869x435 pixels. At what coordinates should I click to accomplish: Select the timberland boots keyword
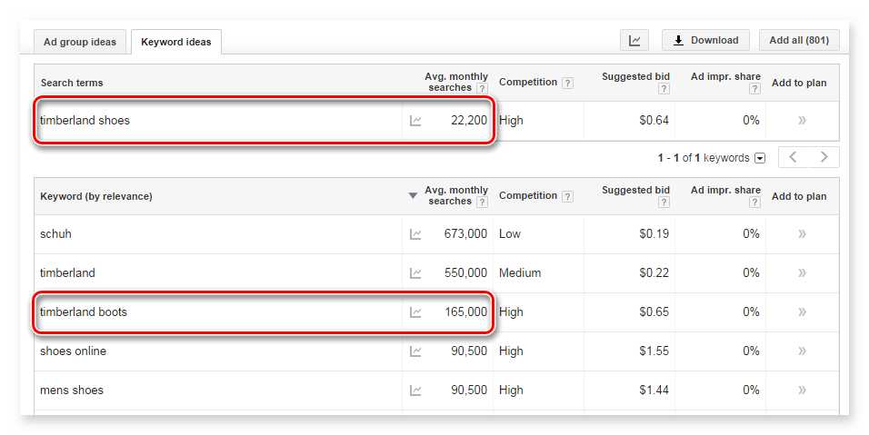click(x=84, y=312)
